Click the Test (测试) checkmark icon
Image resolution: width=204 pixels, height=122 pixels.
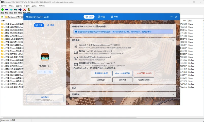tap(11, 10)
